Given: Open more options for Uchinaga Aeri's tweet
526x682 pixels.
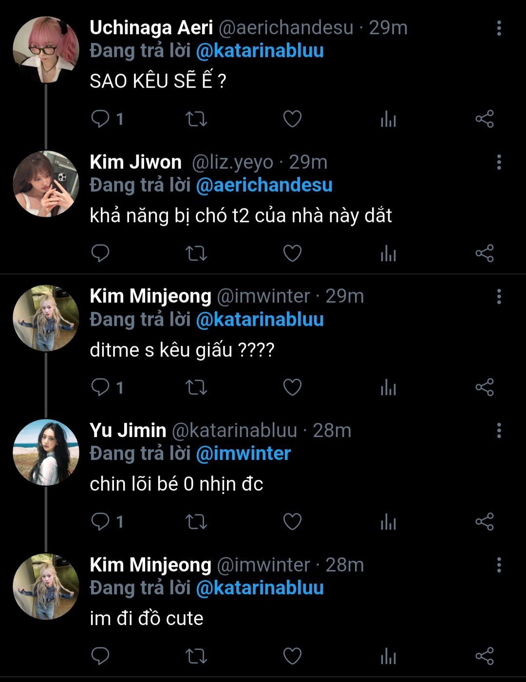Looking at the screenshot, I should 499,28.
